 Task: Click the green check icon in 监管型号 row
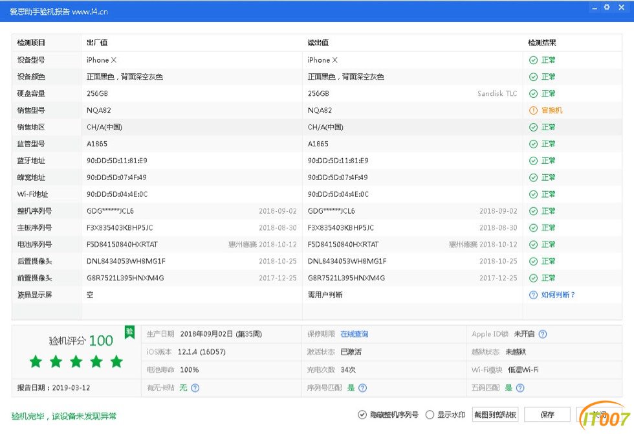(533, 144)
